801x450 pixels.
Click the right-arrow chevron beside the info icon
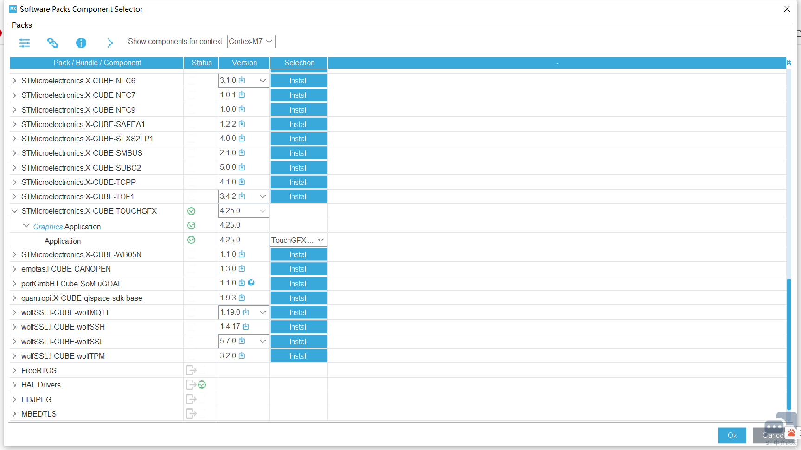(110, 43)
